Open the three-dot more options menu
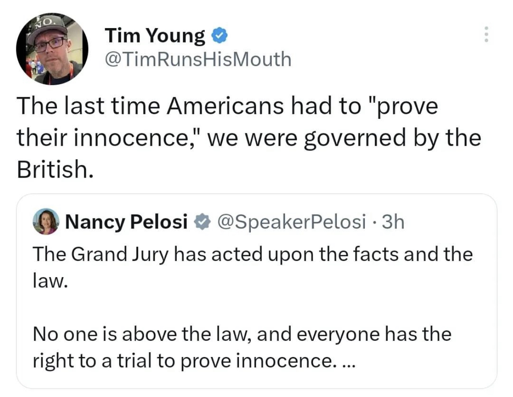Image resolution: width=513 pixels, height=397 pixels. click(485, 34)
